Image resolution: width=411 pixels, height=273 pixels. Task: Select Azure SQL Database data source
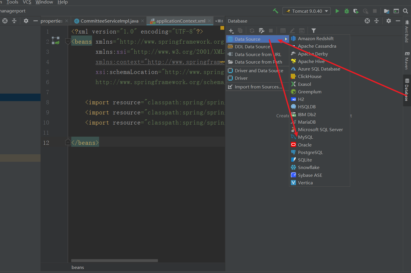pyautogui.click(x=319, y=69)
